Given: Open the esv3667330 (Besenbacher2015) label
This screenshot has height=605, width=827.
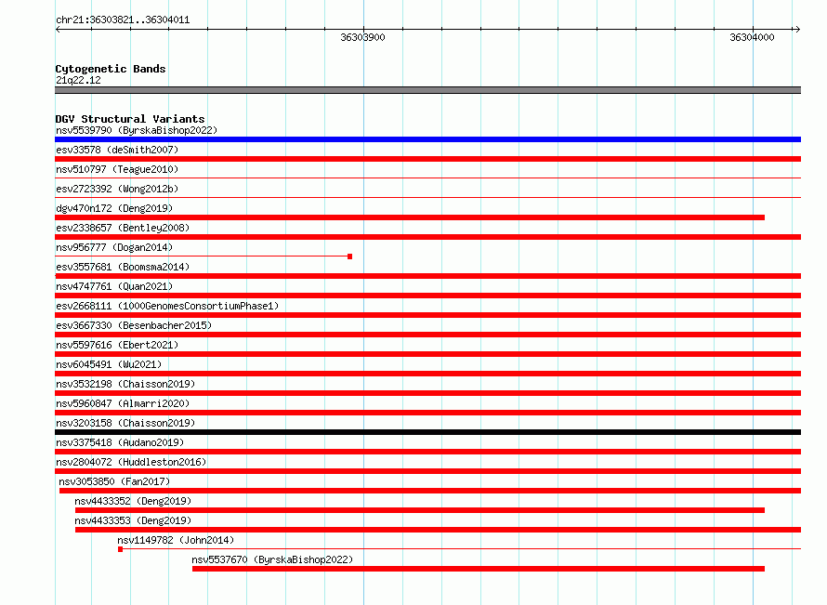Looking at the screenshot, I should coord(134,325).
